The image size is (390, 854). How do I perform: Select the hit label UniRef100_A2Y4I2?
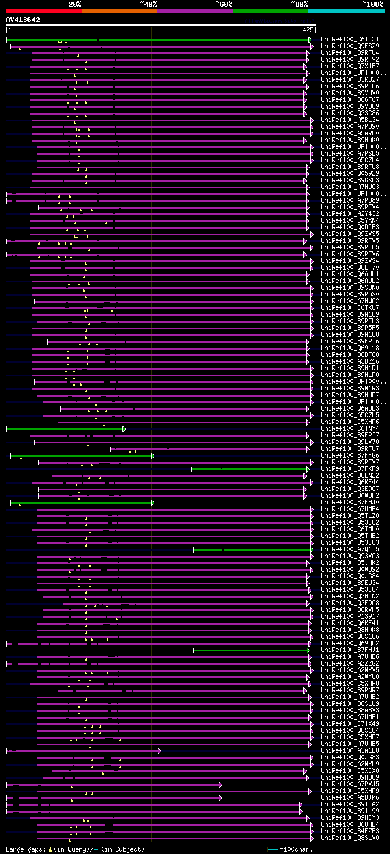[x=349, y=213]
